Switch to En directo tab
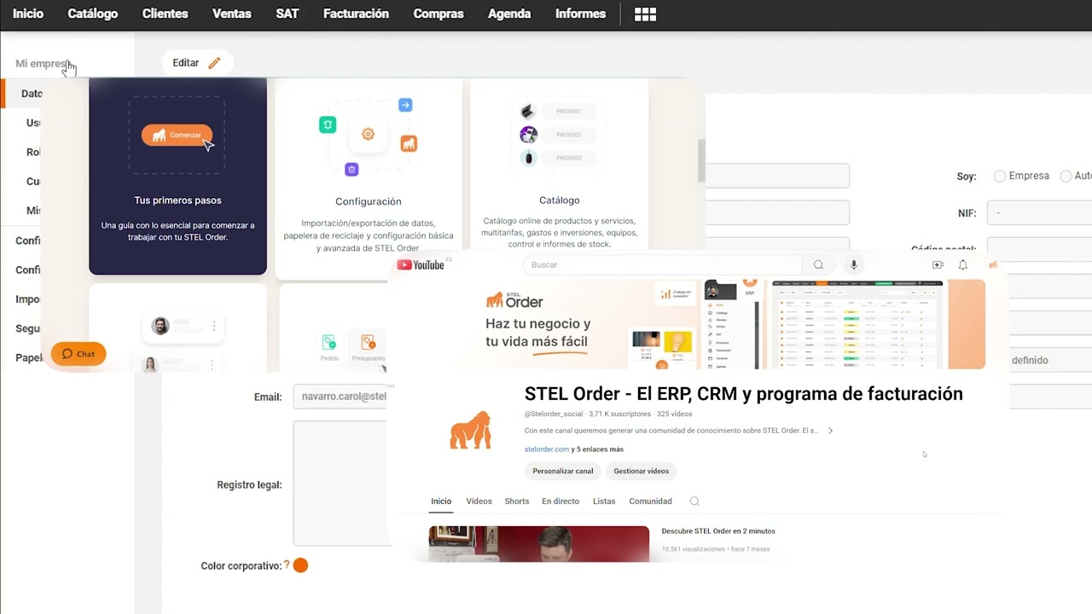The height and width of the screenshot is (614, 1092). coord(561,501)
